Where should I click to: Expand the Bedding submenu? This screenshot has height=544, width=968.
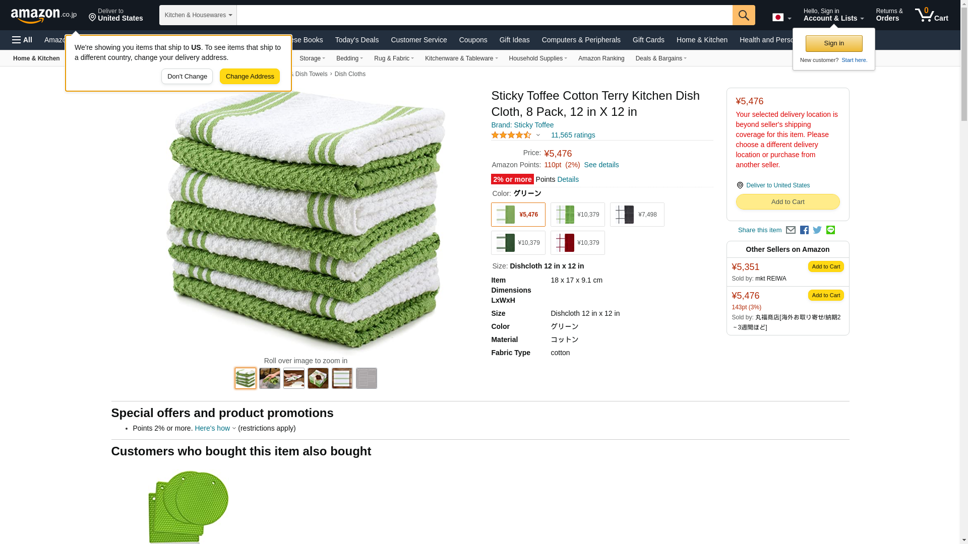pyautogui.click(x=349, y=58)
